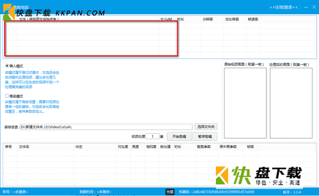
Task: Select the 高级模式 radio button
Action: [7, 96]
